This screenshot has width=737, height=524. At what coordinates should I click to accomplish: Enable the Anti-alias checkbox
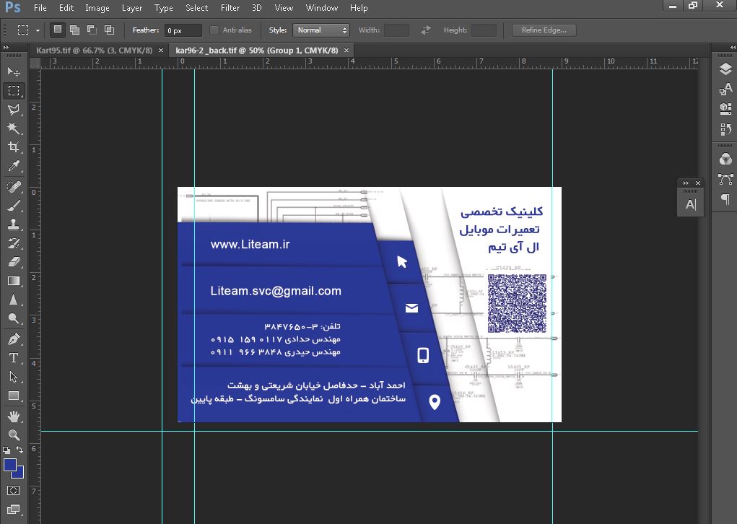click(214, 30)
